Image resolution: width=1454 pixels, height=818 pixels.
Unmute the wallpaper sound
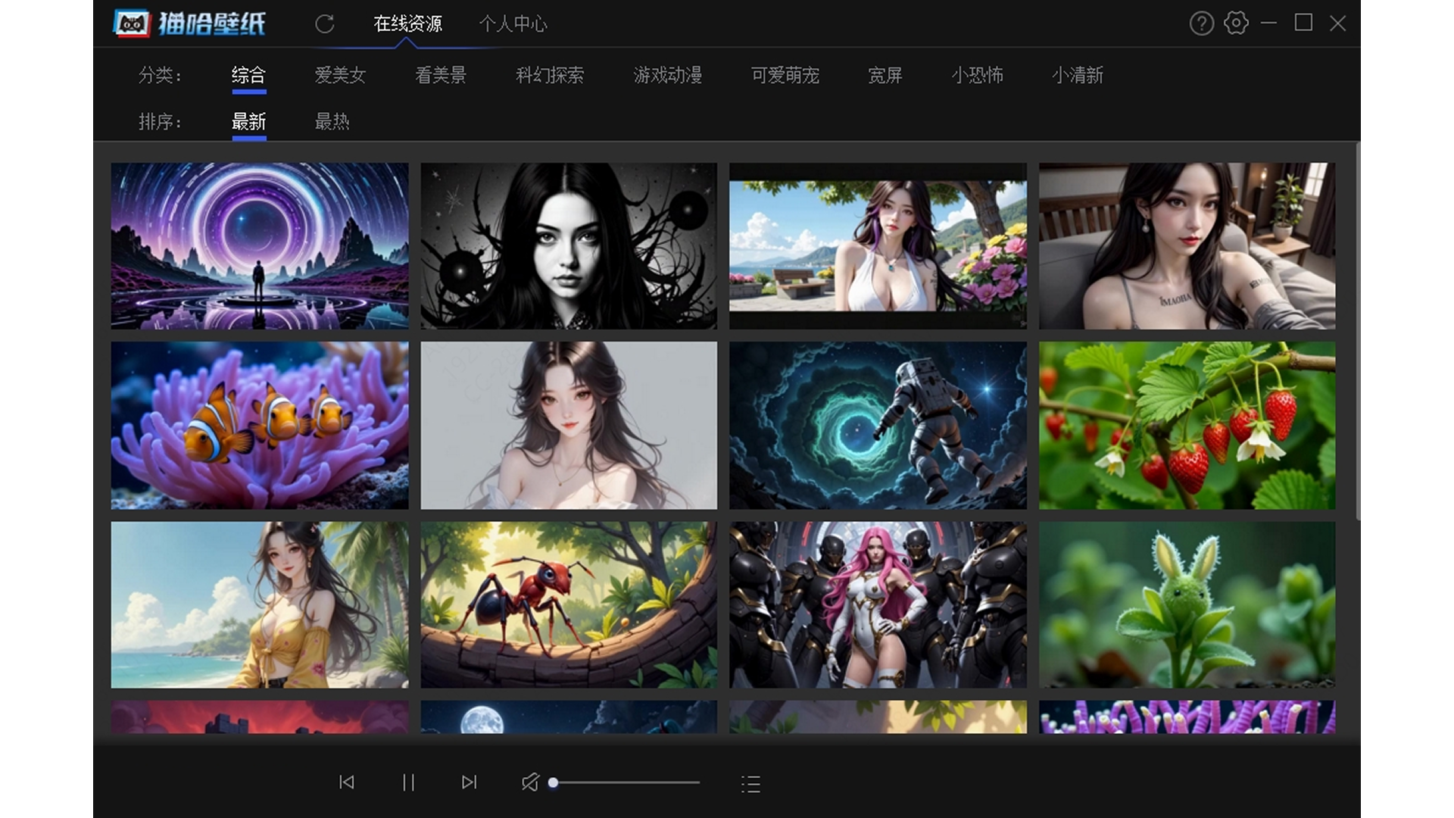529,782
